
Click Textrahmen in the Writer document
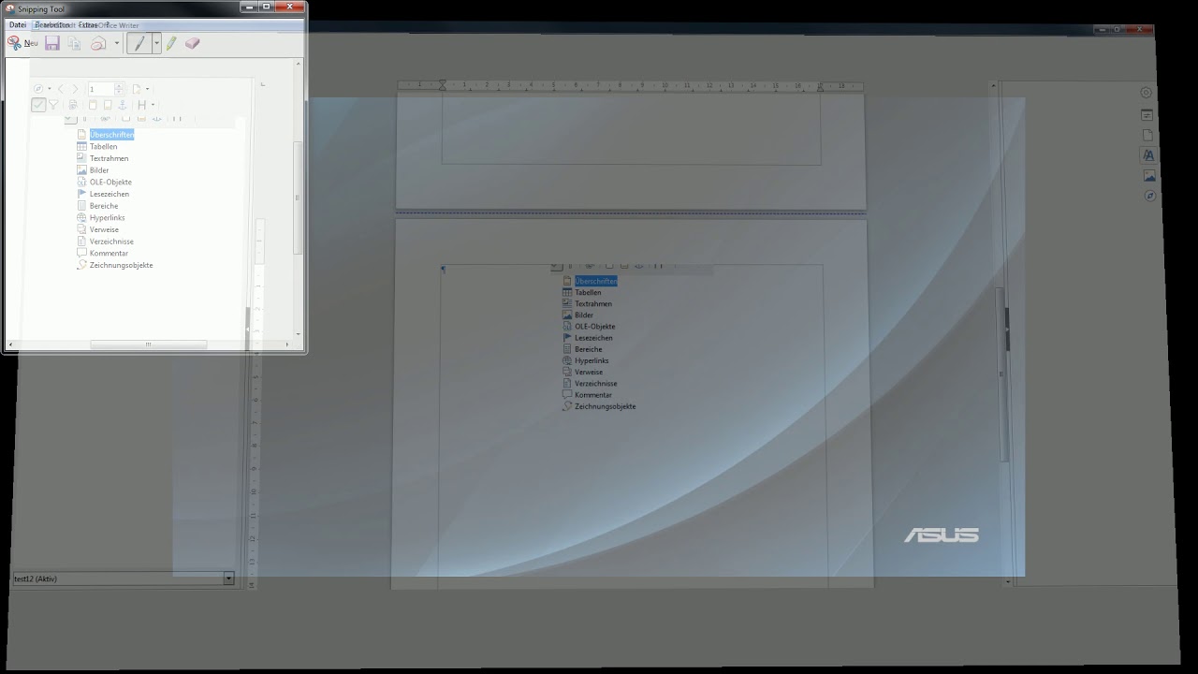point(593,304)
